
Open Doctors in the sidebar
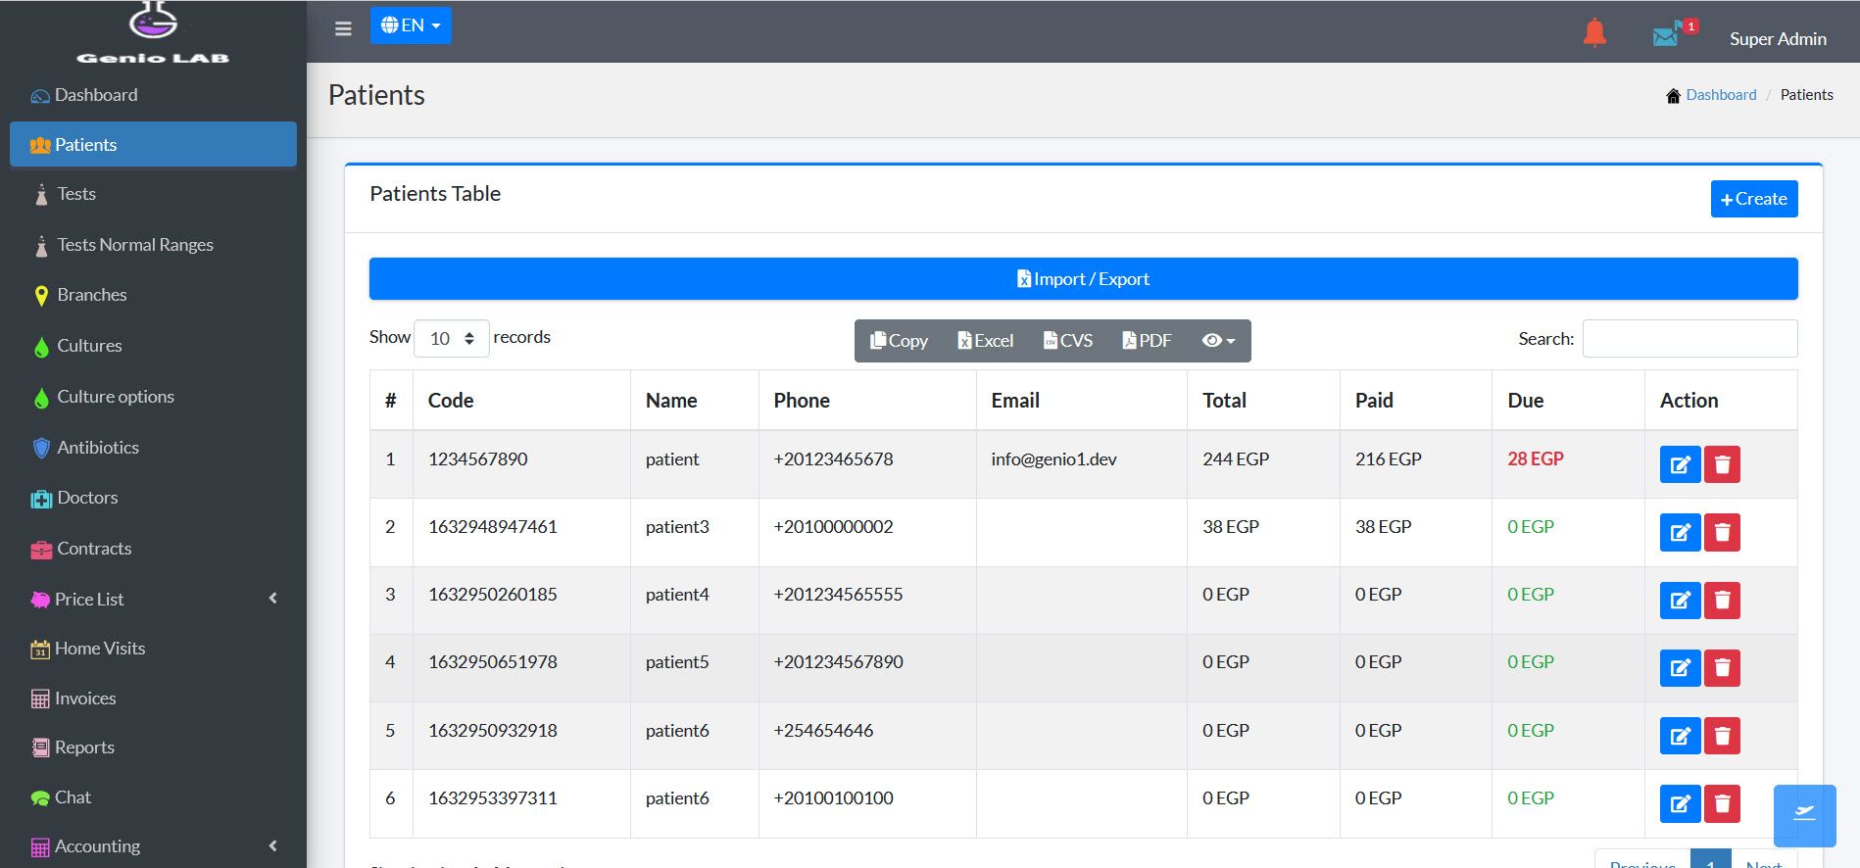coord(87,498)
